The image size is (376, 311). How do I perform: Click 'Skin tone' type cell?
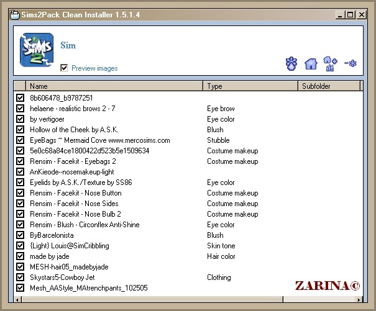click(221, 246)
